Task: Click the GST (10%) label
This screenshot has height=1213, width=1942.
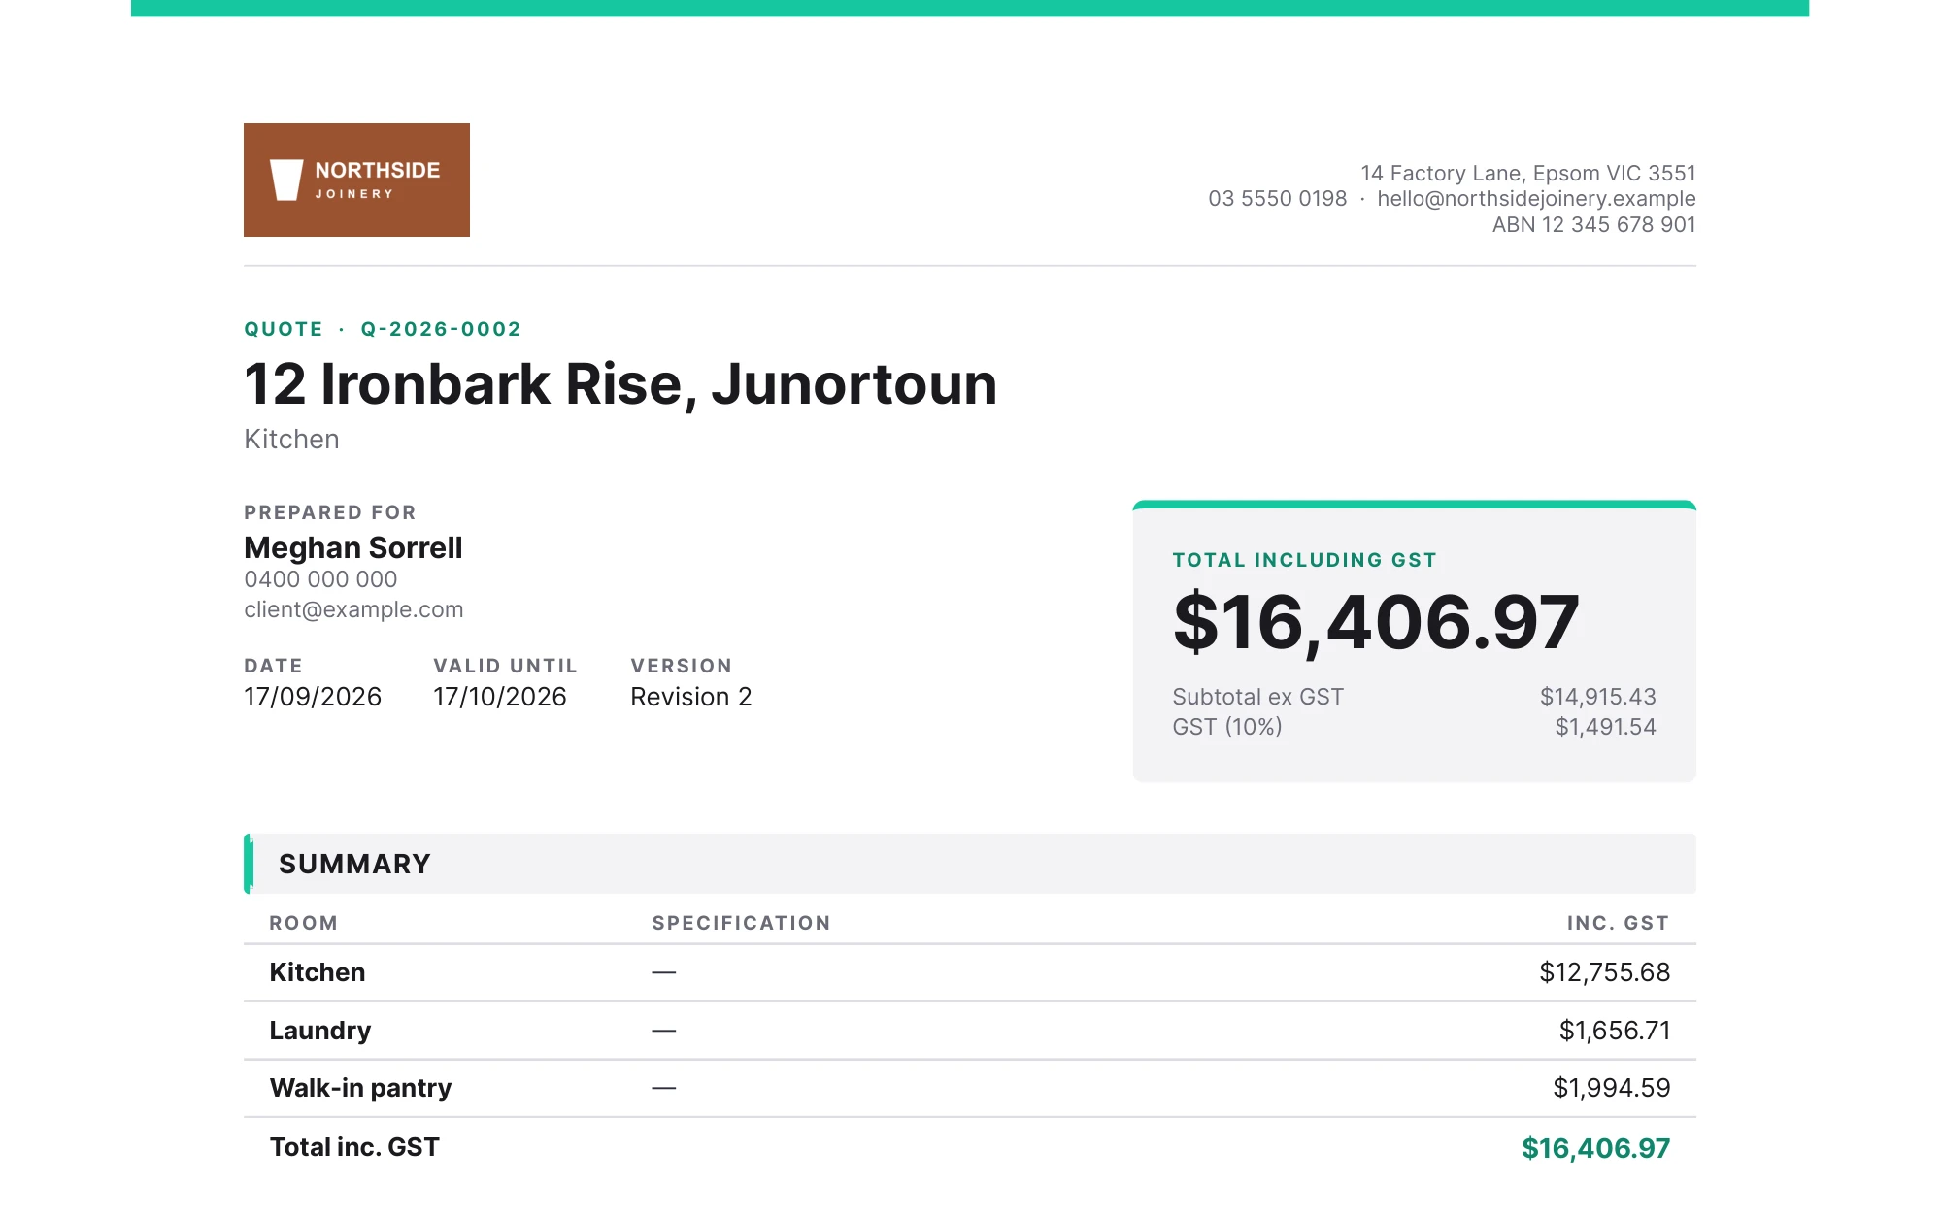Action: click(1227, 727)
